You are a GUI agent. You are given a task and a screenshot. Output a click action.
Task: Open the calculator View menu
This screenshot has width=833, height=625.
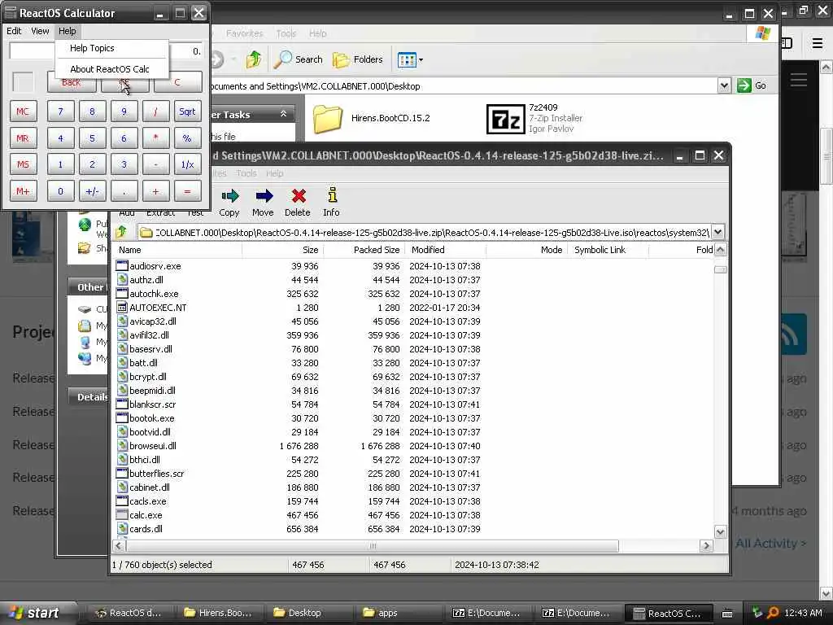(40, 31)
